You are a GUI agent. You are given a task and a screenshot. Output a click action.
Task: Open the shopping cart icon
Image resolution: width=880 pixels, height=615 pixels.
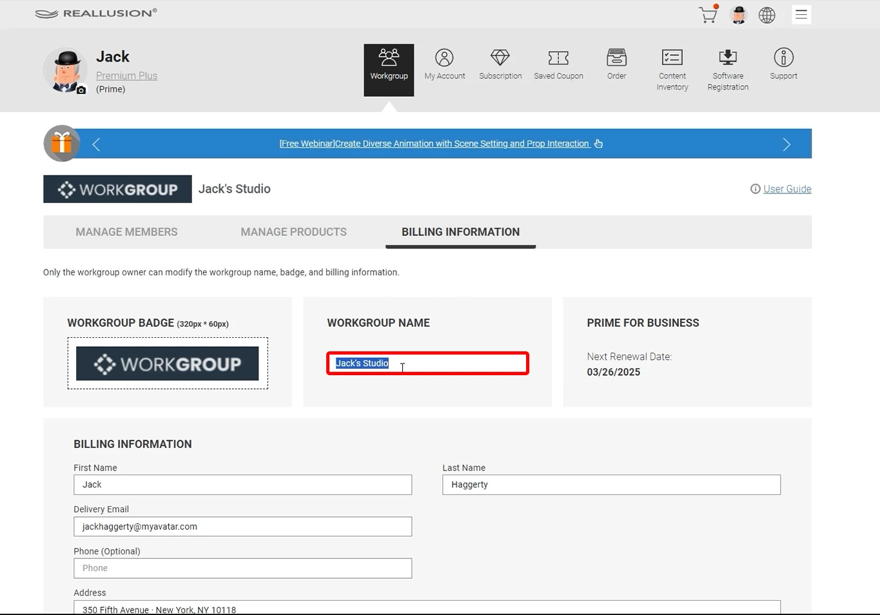click(708, 15)
